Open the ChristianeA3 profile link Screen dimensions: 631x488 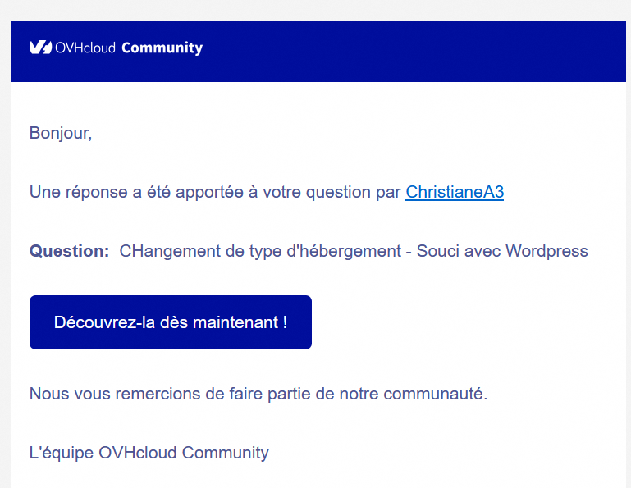[454, 192]
